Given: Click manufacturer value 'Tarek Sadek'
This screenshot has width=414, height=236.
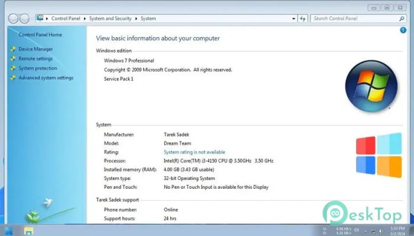Looking at the screenshot, I should point(176,135).
